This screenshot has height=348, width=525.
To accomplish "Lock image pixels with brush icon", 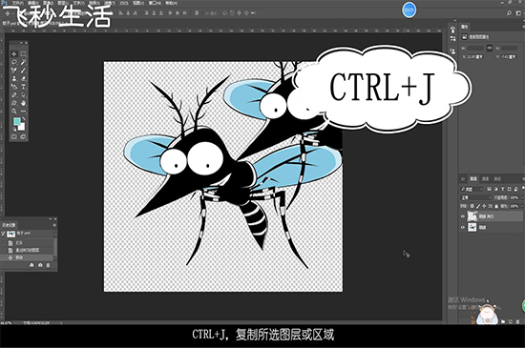I will click(478, 206).
